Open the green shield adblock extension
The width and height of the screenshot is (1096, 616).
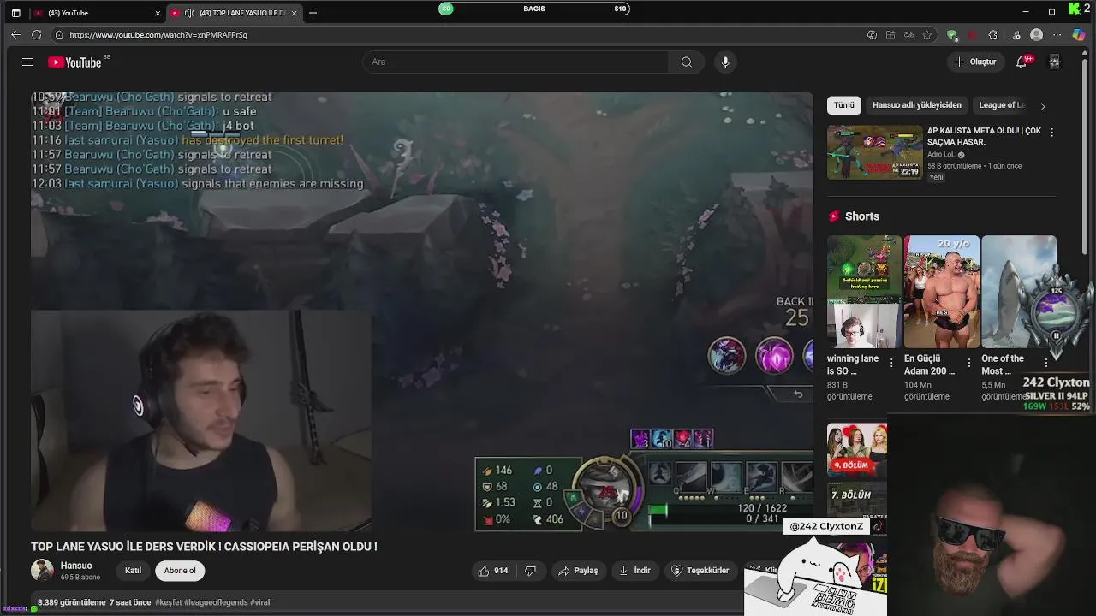point(952,35)
